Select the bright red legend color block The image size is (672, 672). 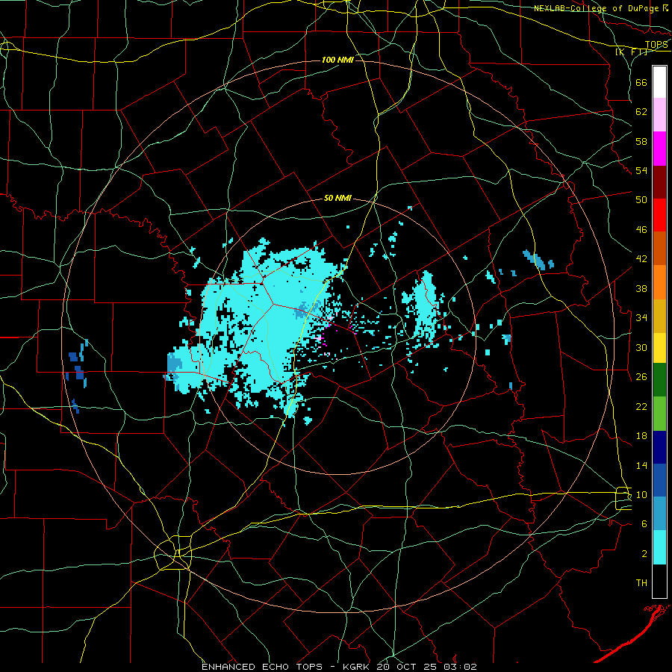click(659, 215)
